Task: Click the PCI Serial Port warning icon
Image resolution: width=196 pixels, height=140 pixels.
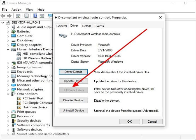Action: tap(19, 98)
